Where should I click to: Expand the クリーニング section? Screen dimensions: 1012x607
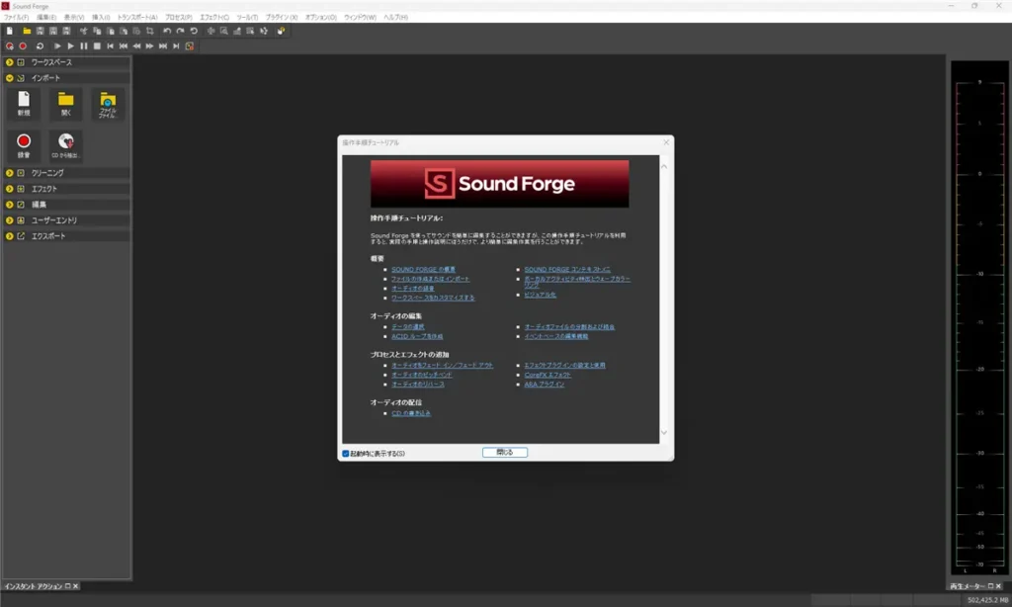point(10,173)
